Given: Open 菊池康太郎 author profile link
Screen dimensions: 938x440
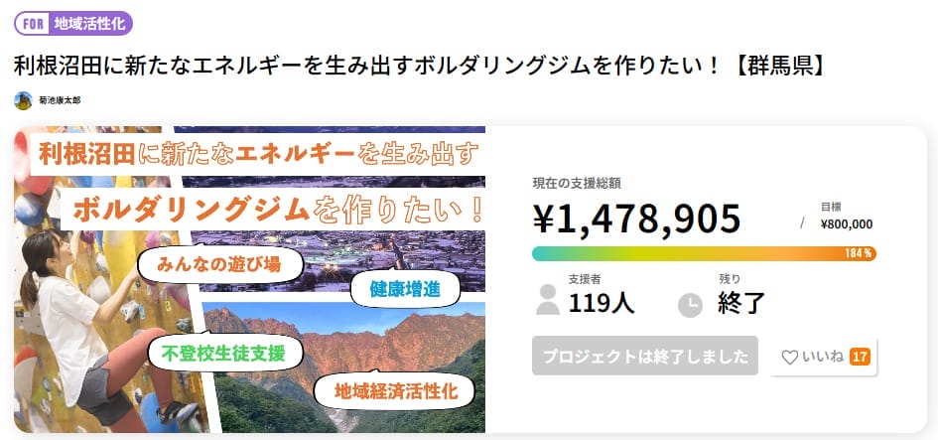Looking at the screenshot, I should (60, 100).
